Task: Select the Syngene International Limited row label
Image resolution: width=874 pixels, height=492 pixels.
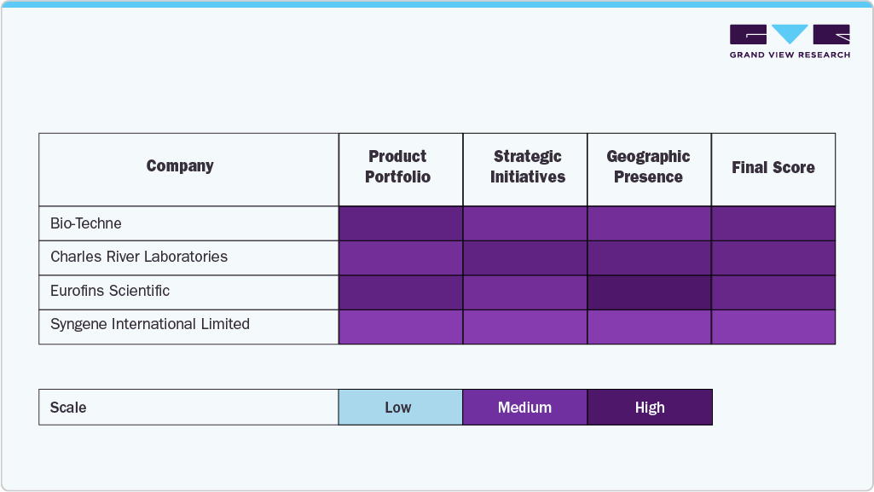Action: point(150,324)
